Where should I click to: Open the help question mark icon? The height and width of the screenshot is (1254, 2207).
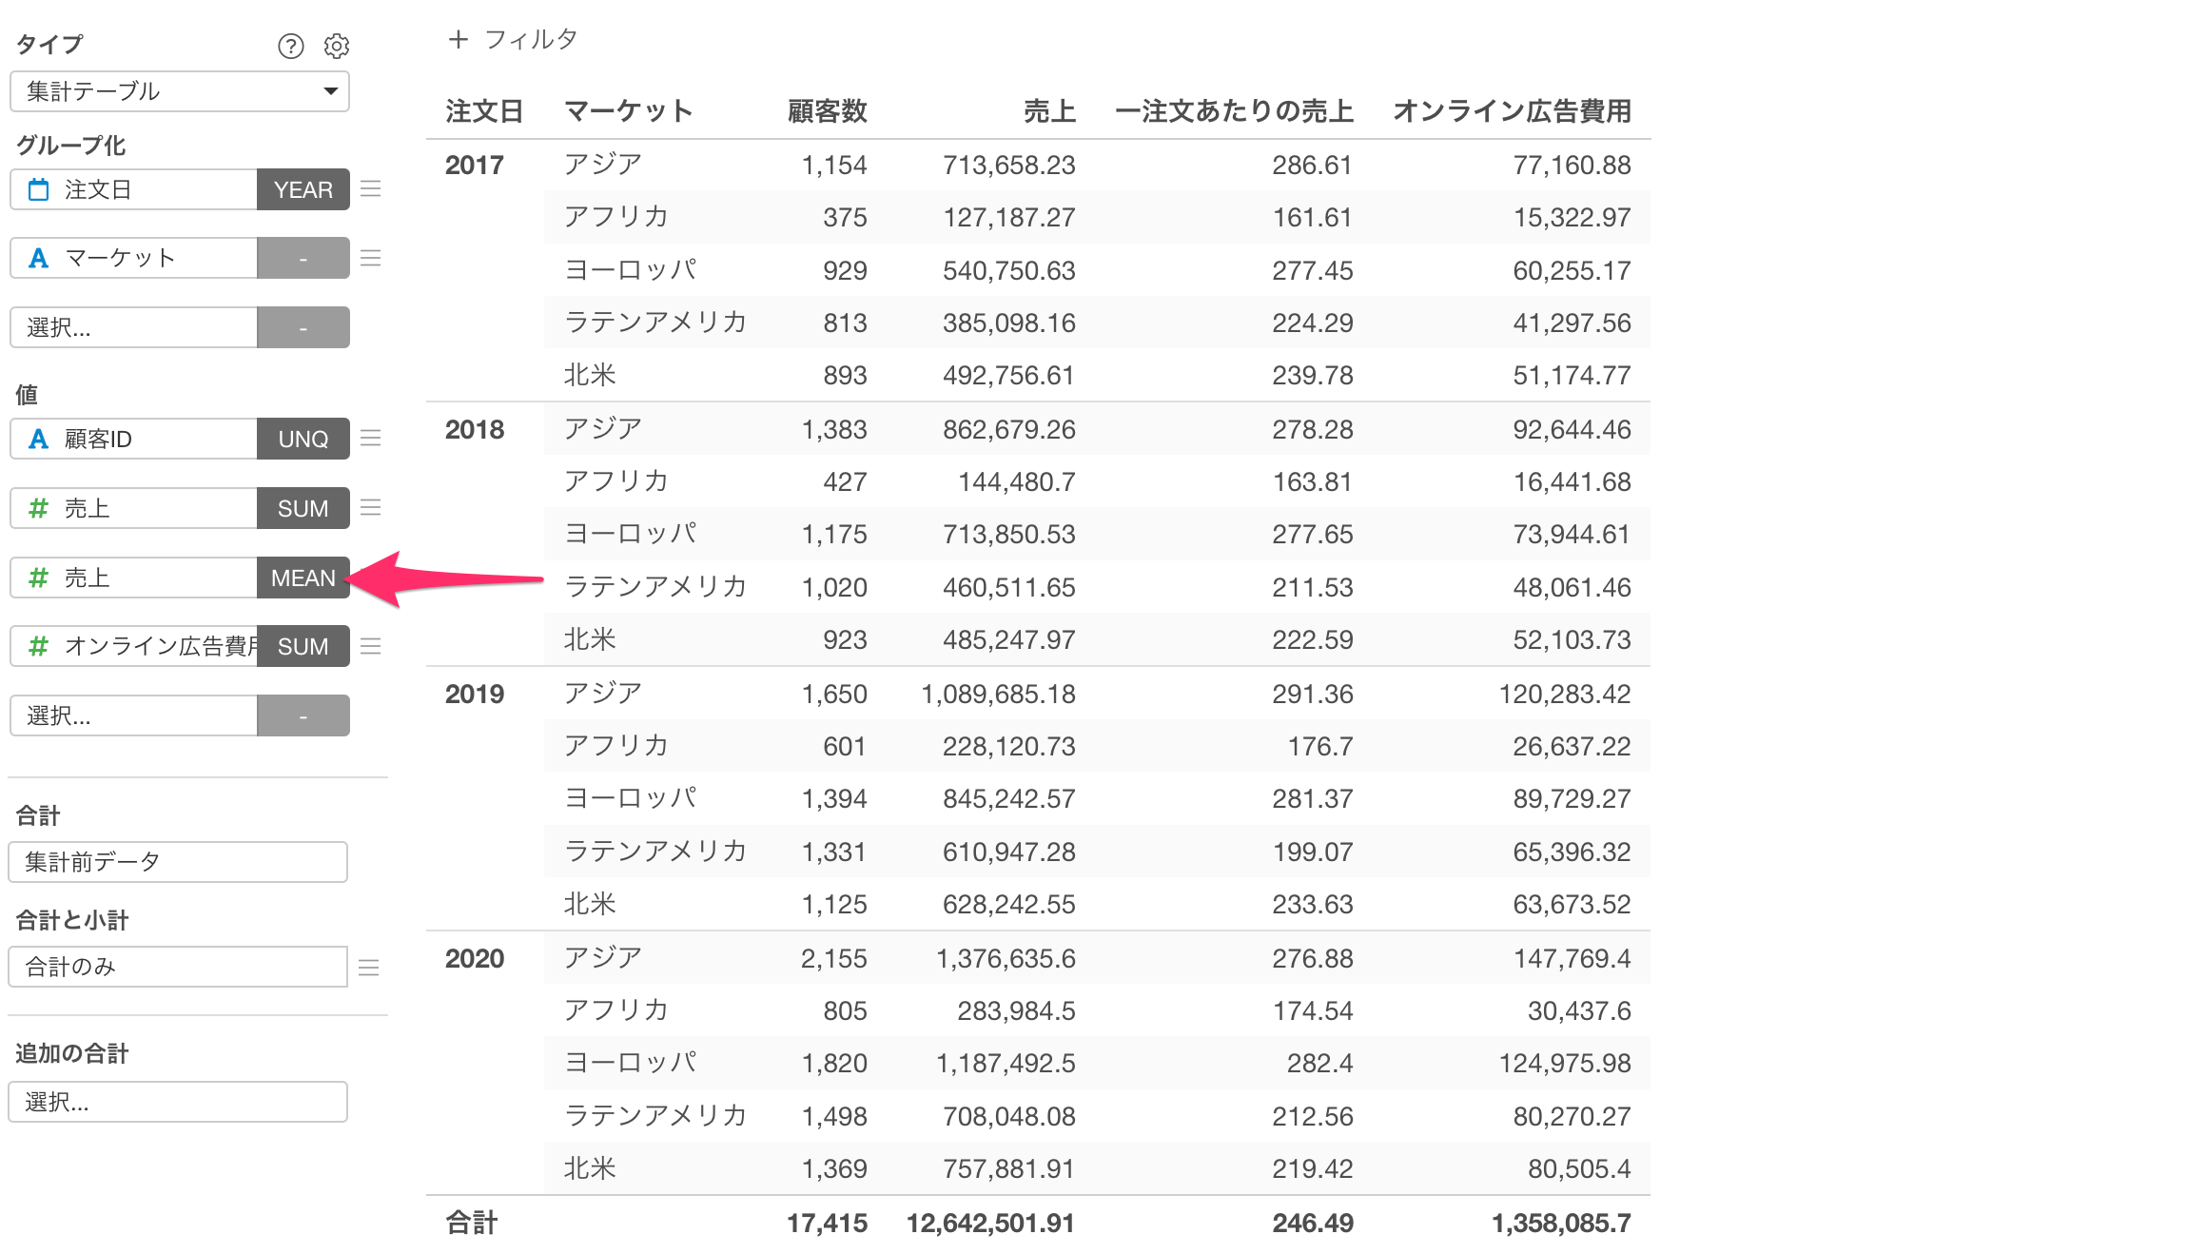(290, 46)
